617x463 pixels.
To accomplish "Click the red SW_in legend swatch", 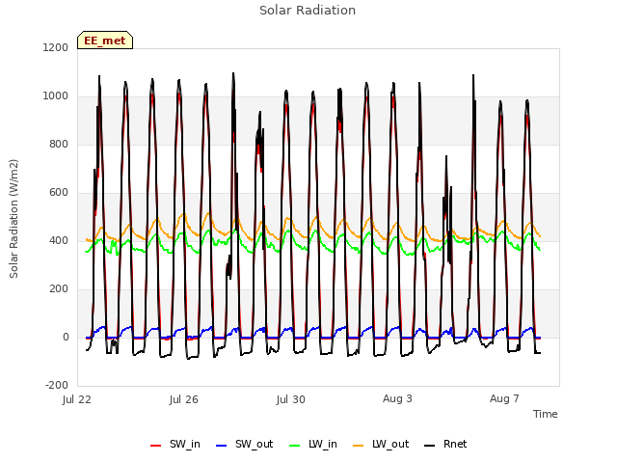I will pyautogui.click(x=156, y=446).
